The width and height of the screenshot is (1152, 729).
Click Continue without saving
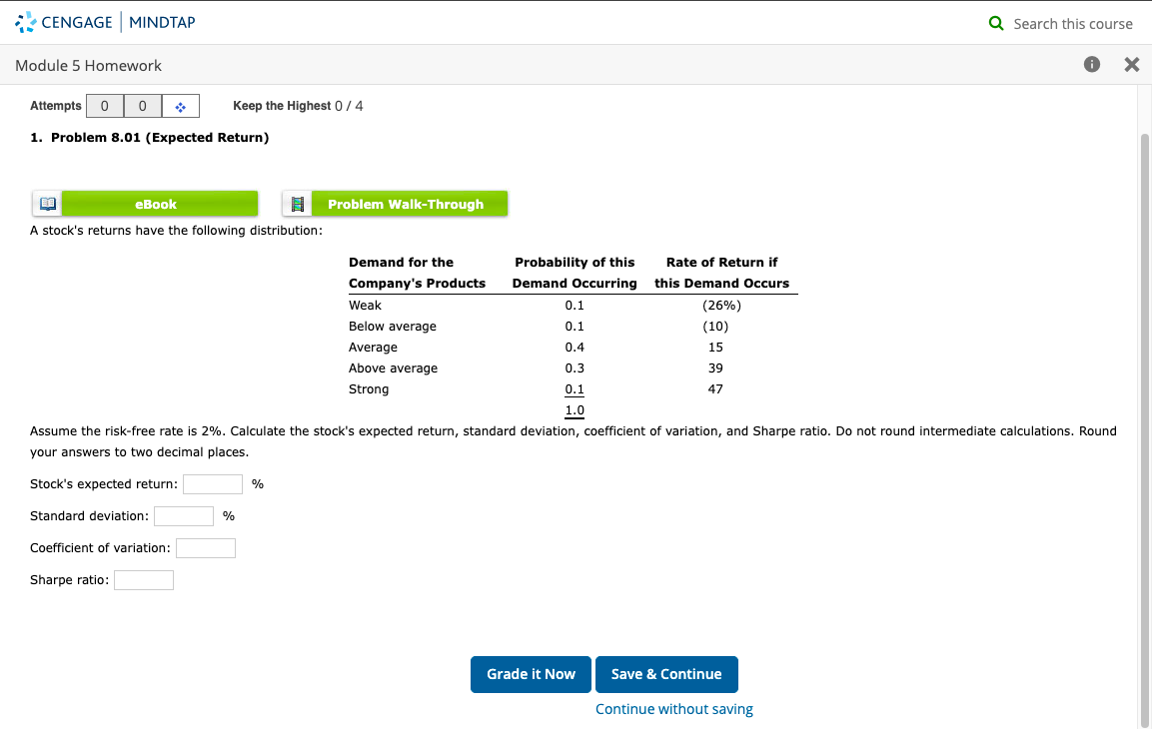tap(673, 708)
